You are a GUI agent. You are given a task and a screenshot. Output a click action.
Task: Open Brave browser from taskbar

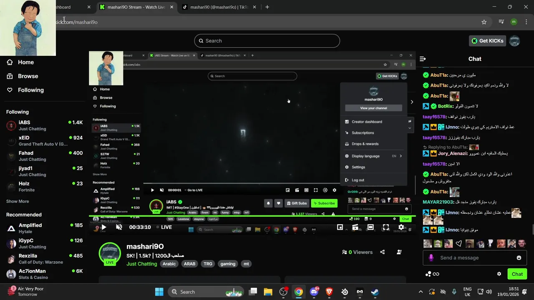[x=329, y=292]
